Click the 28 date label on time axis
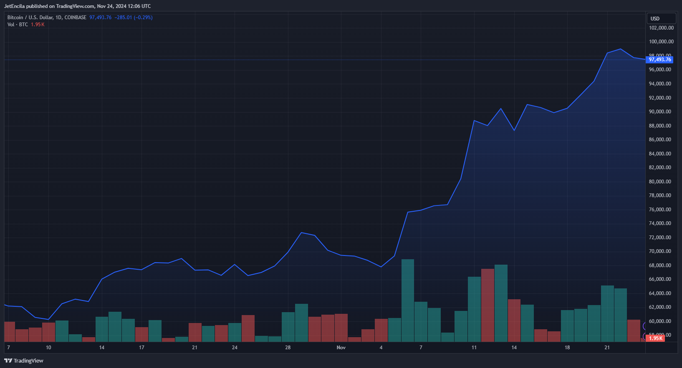This screenshot has width=682, height=368. point(288,348)
